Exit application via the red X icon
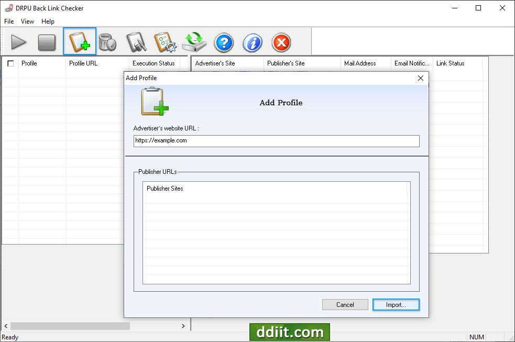515x342 pixels. 281,42
